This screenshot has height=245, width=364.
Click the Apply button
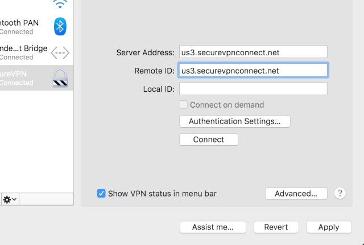click(329, 227)
